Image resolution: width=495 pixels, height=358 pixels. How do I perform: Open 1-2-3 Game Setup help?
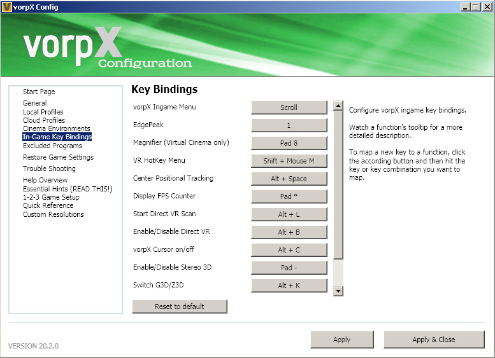[51, 197]
